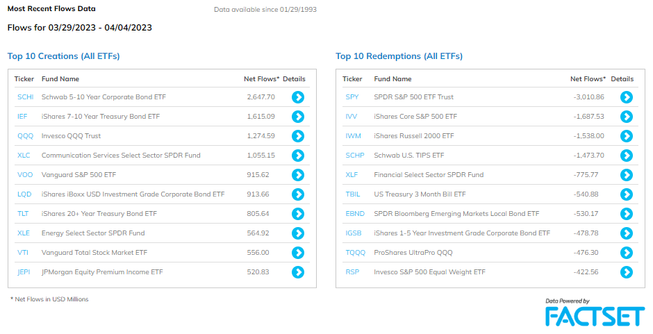Open the RSP ticker link
653x334 pixels.
352,272
